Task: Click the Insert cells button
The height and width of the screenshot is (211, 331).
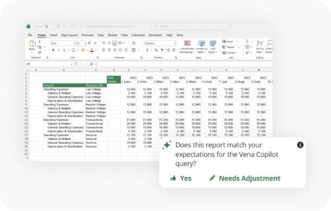Action: click(228, 42)
